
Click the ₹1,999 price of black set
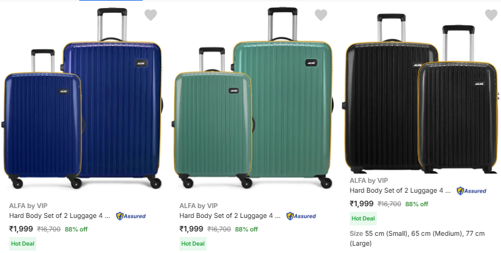point(361,204)
